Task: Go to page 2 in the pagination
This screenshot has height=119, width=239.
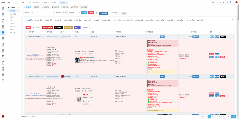Action: (x=212, y=117)
